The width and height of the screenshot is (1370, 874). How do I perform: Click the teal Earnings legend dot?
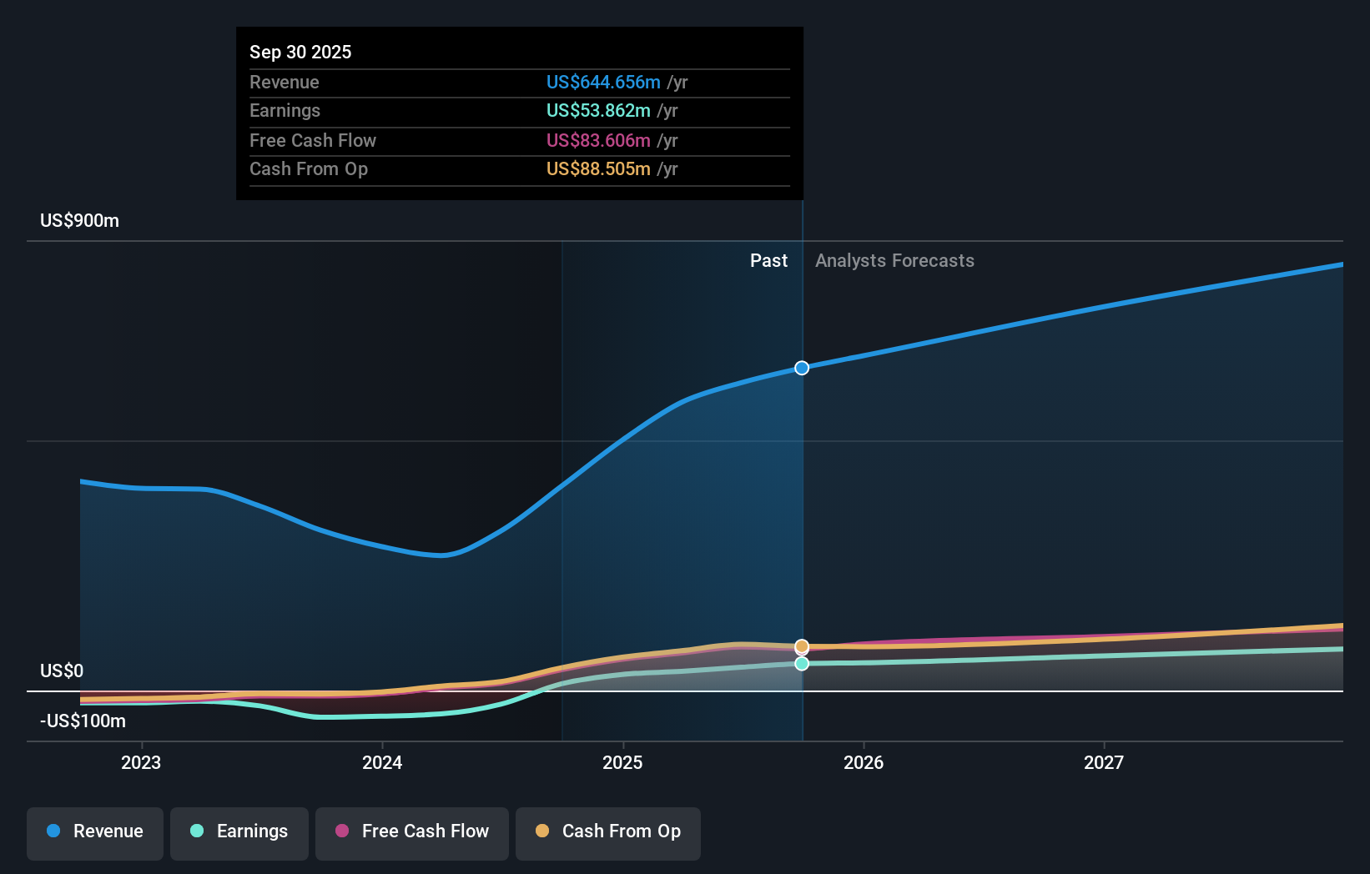coord(197,831)
